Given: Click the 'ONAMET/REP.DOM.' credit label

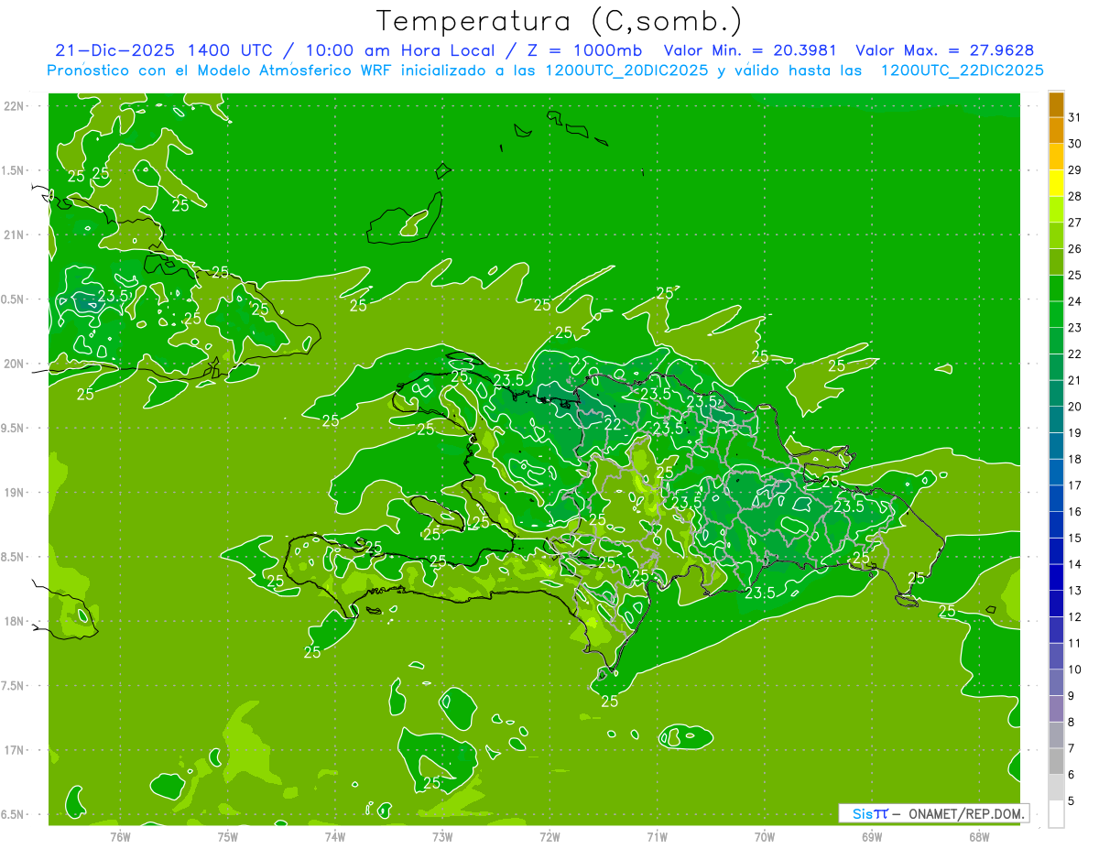Looking at the screenshot, I should click(966, 813).
